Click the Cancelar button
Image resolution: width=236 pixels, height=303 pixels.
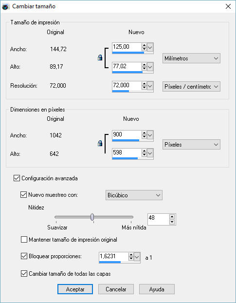click(x=116, y=289)
